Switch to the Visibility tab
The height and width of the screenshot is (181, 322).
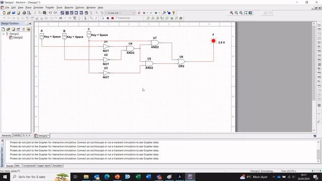click(x=17, y=135)
